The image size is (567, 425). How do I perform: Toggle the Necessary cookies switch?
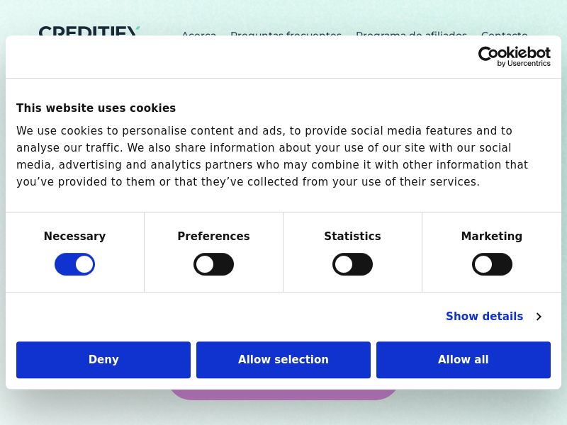[74, 264]
